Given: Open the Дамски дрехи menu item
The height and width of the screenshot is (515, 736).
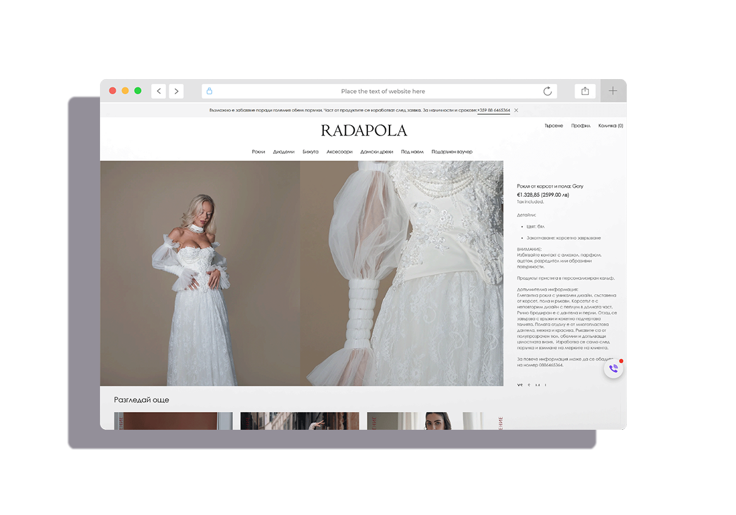Looking at the screenshot, I should pyautogui.click(x=377, y=151).
